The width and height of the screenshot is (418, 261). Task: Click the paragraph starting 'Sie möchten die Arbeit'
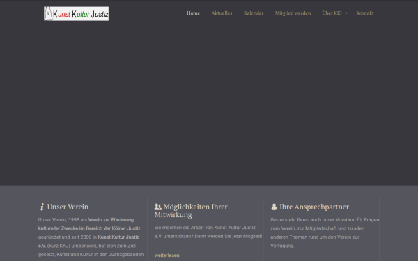point(208,232)
